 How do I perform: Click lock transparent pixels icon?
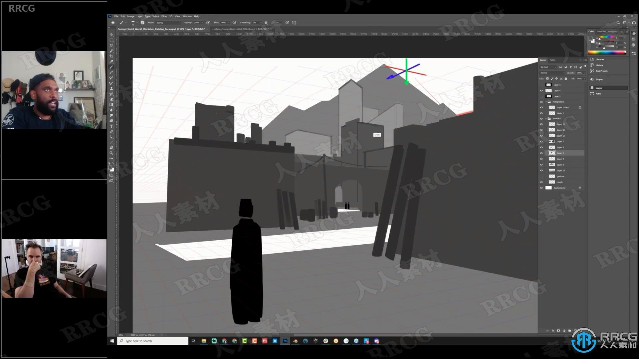[x=547, y=78]
